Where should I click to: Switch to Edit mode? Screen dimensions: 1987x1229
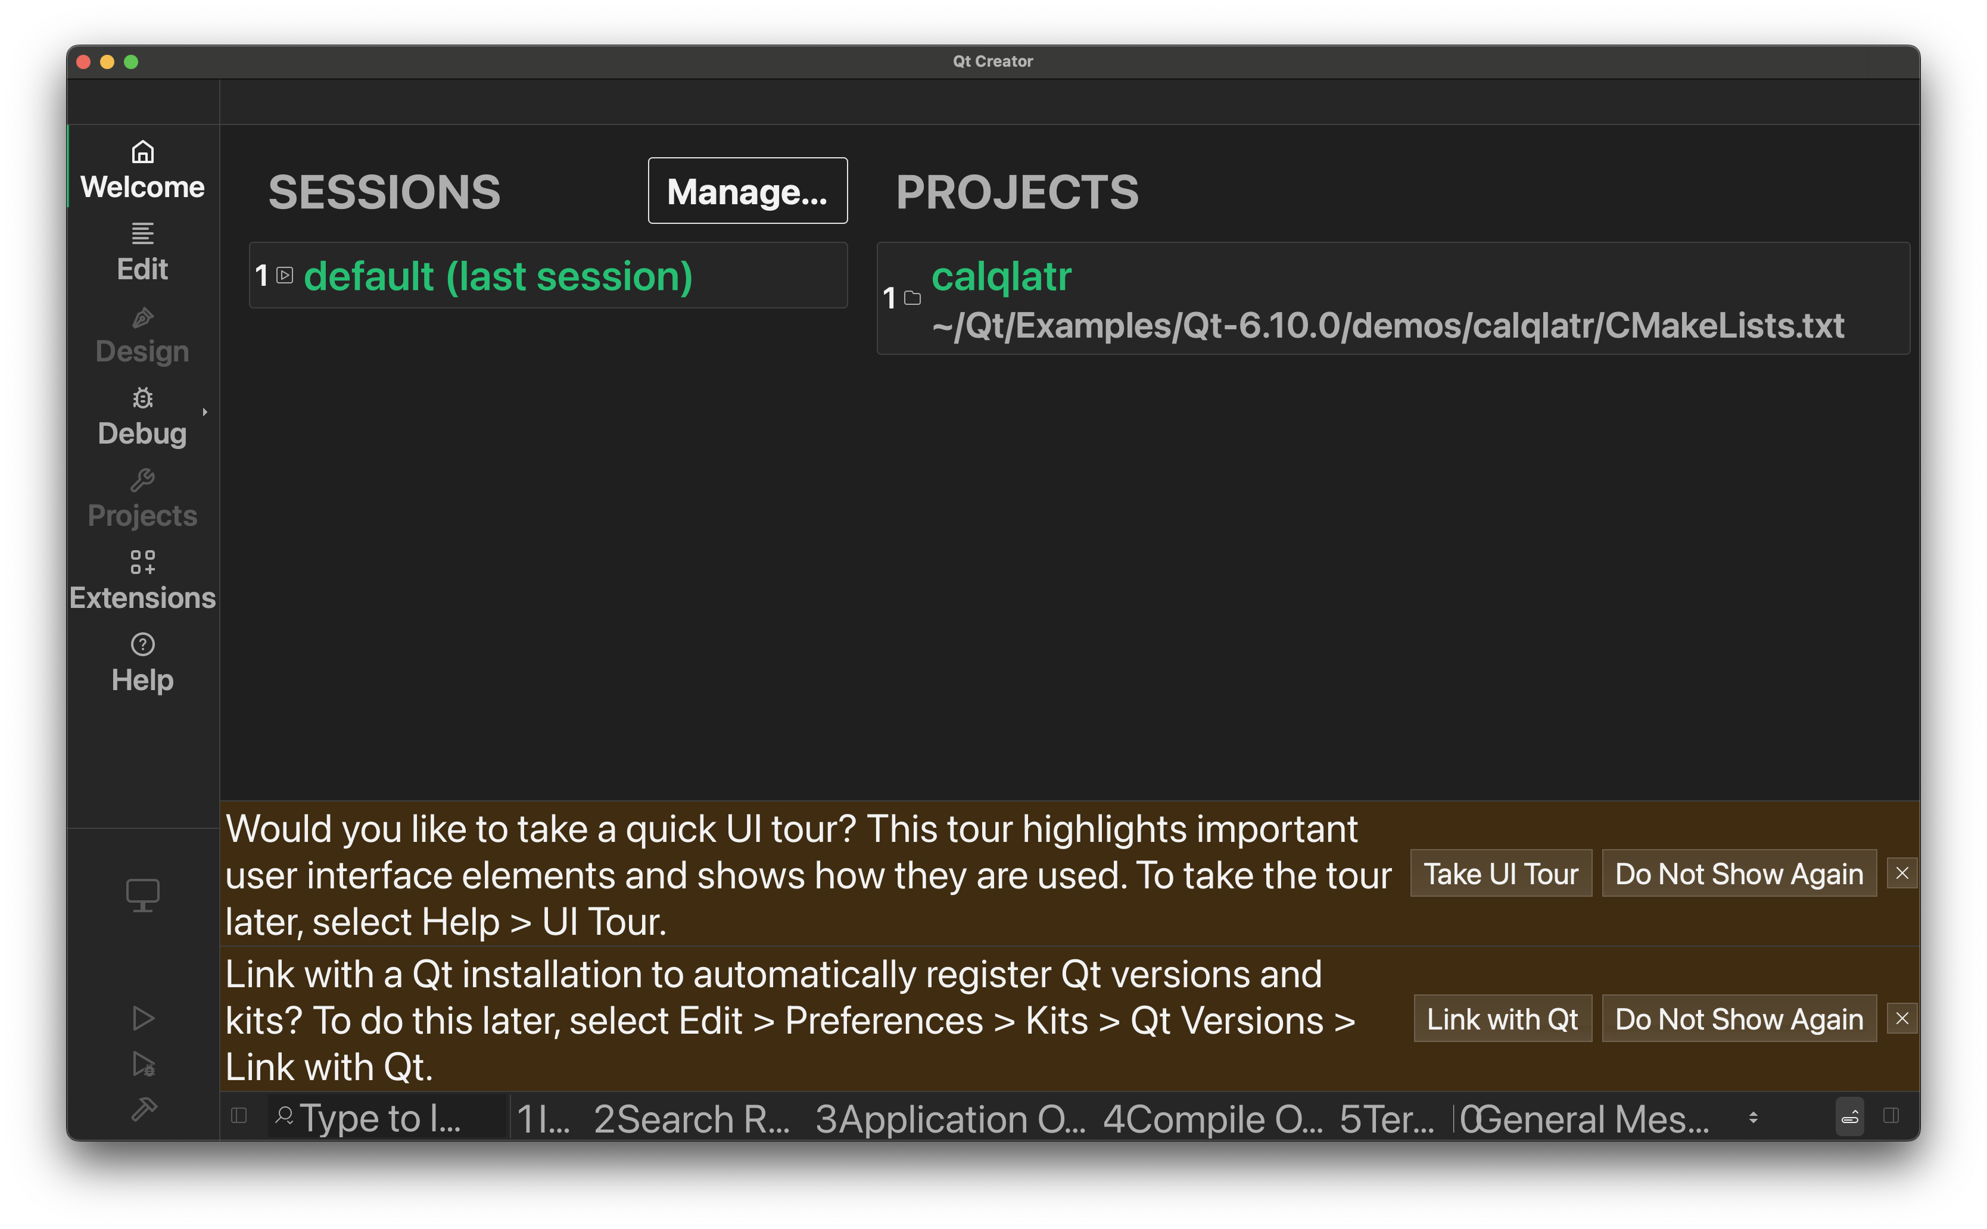click(142, 251)
